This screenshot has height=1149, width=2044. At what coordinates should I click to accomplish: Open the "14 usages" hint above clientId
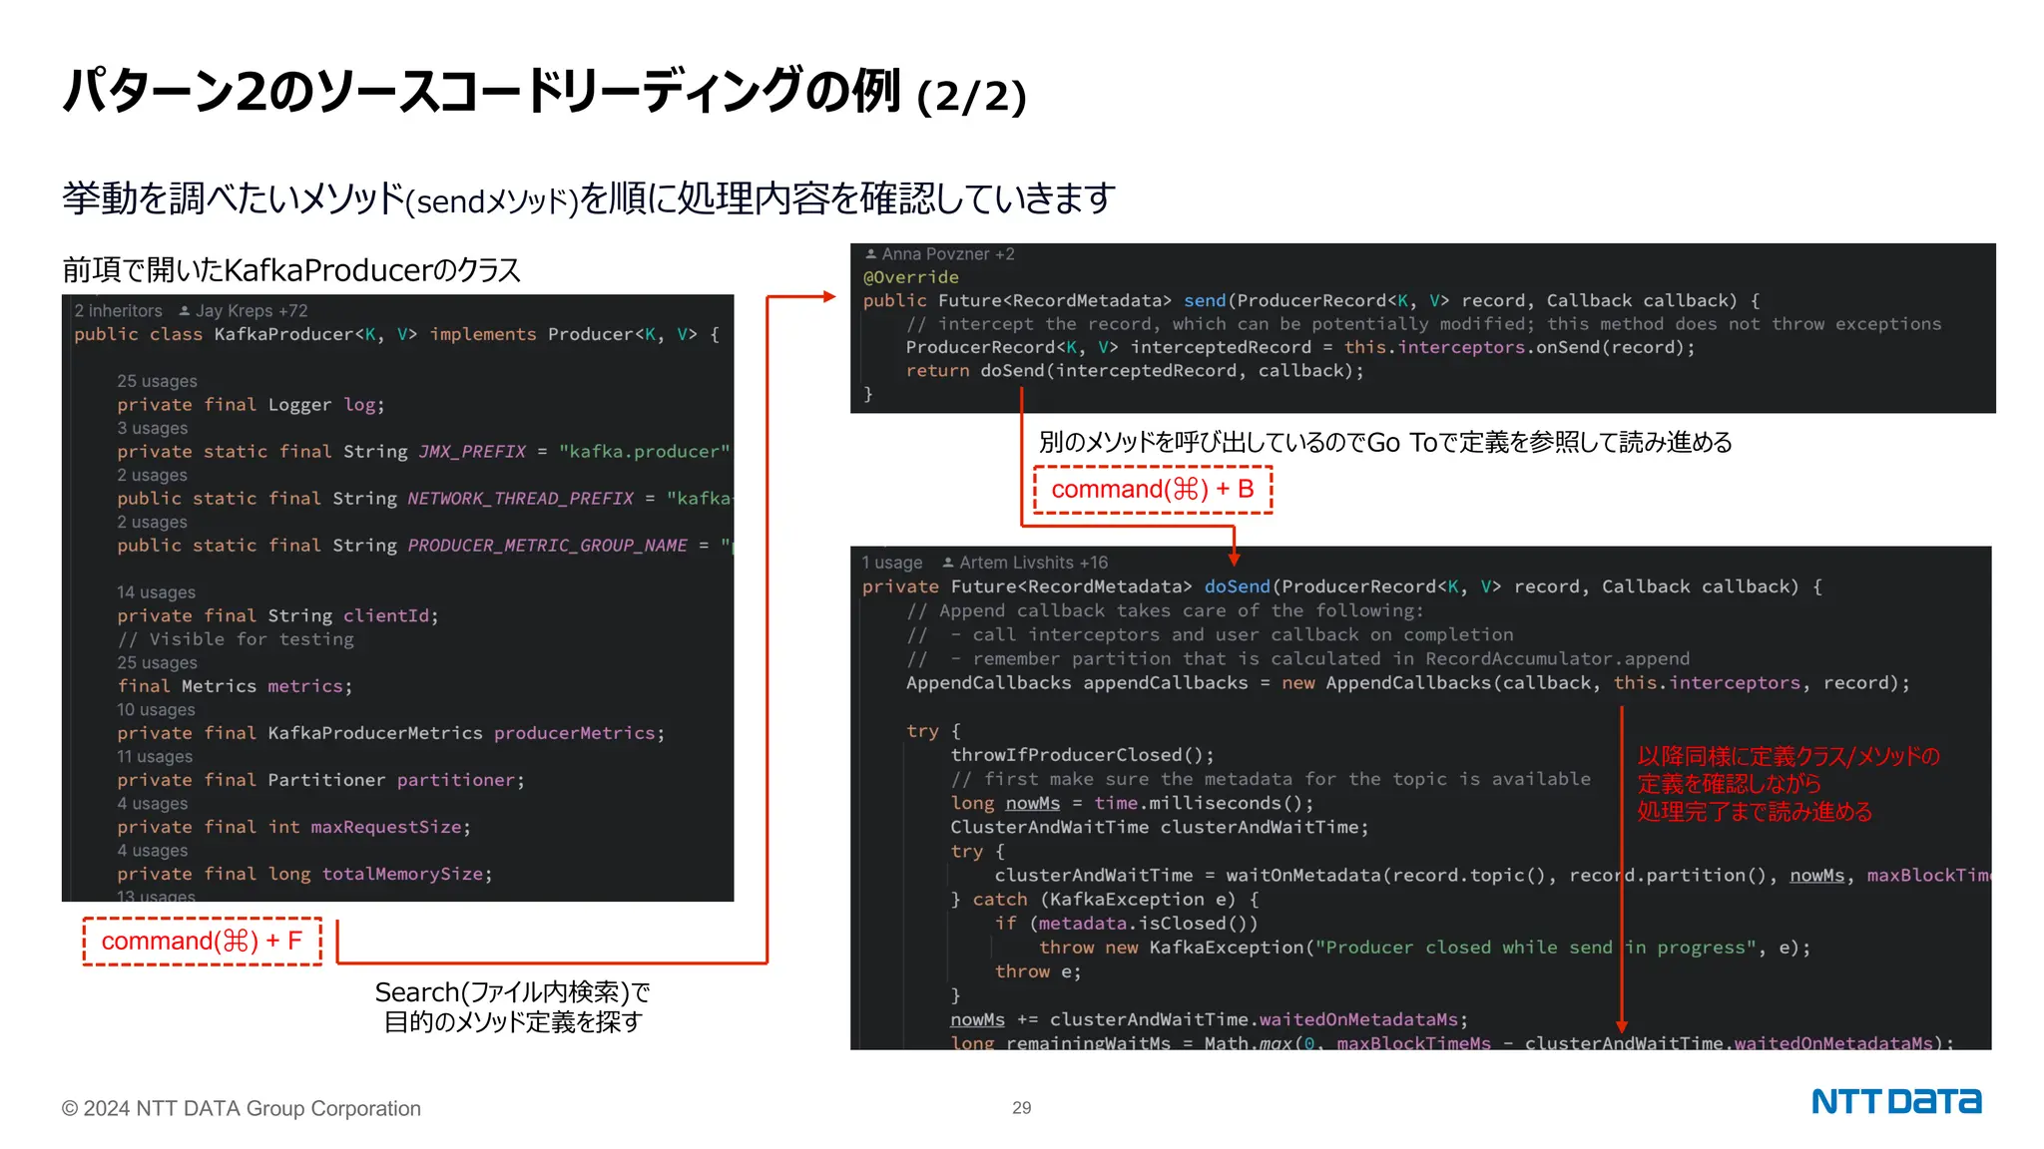156,592
